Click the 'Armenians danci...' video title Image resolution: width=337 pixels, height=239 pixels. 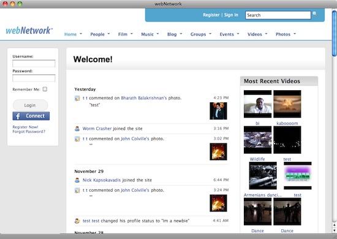point(263,195)
